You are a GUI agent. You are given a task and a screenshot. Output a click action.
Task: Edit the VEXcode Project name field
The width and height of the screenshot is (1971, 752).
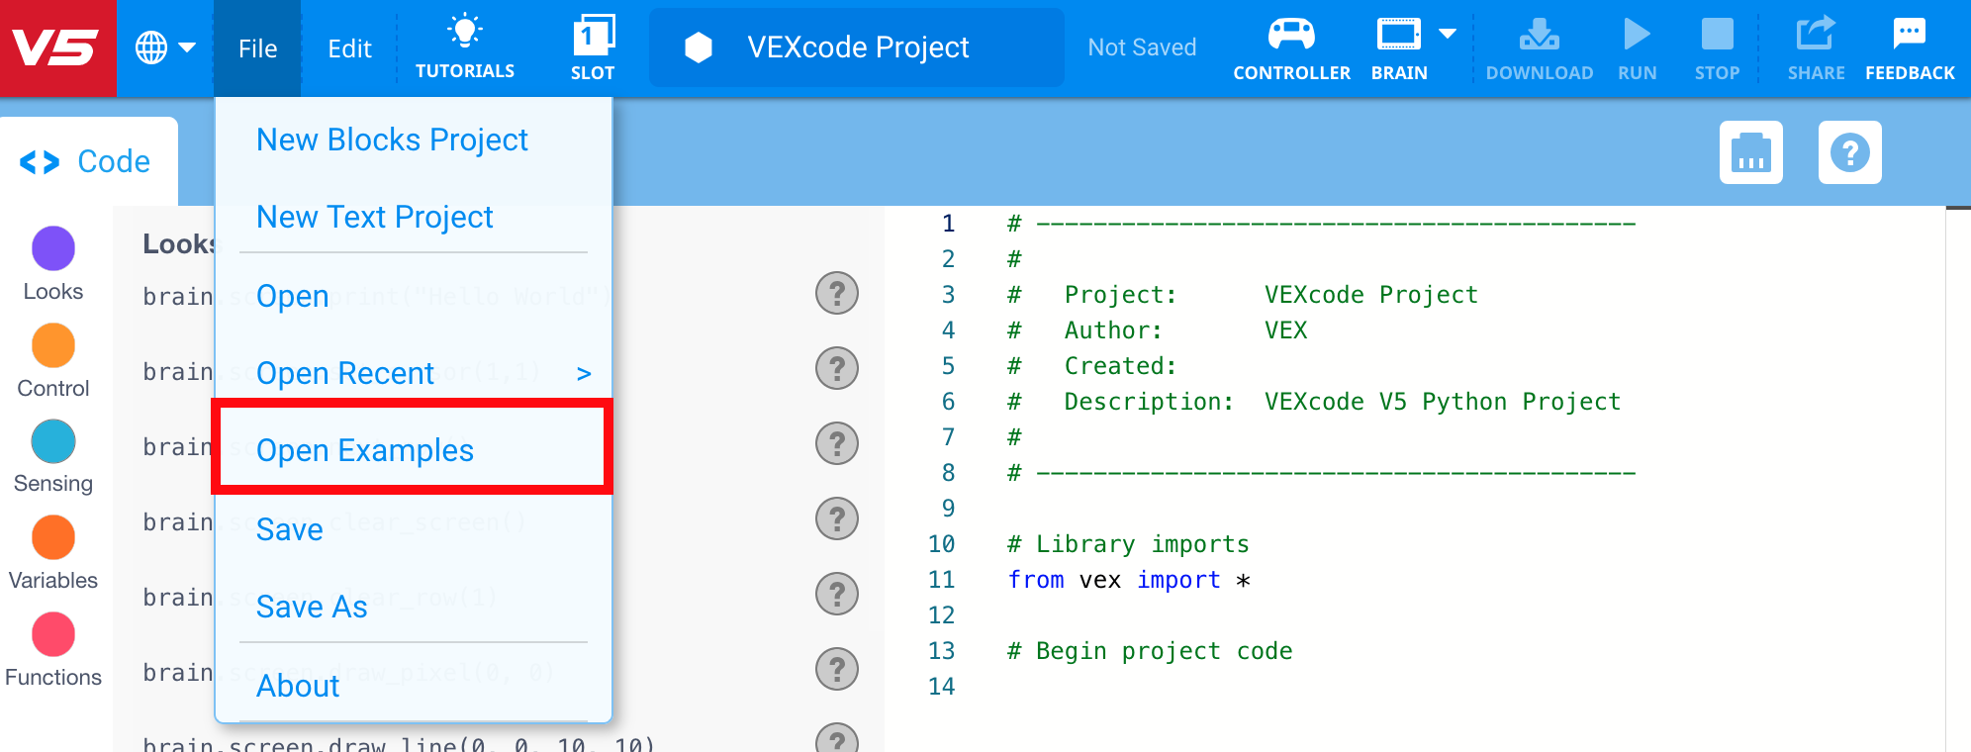857,47
